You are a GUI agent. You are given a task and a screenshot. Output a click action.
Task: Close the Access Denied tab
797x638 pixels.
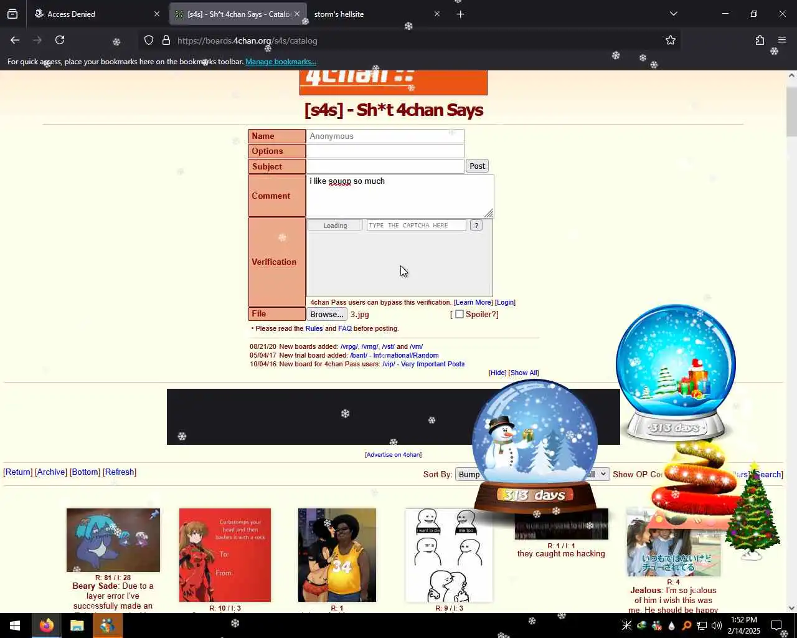click(157, 14)
